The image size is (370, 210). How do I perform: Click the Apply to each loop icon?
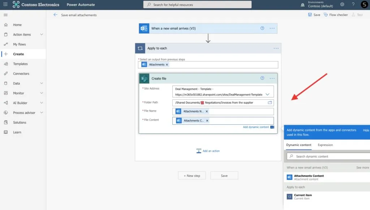pyautogui.click(x=140, y=48)
